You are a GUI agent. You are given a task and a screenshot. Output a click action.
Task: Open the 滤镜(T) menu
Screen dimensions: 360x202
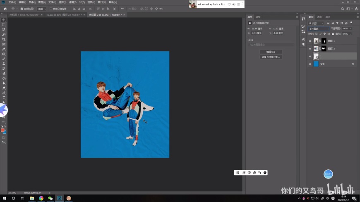[72, 2]
